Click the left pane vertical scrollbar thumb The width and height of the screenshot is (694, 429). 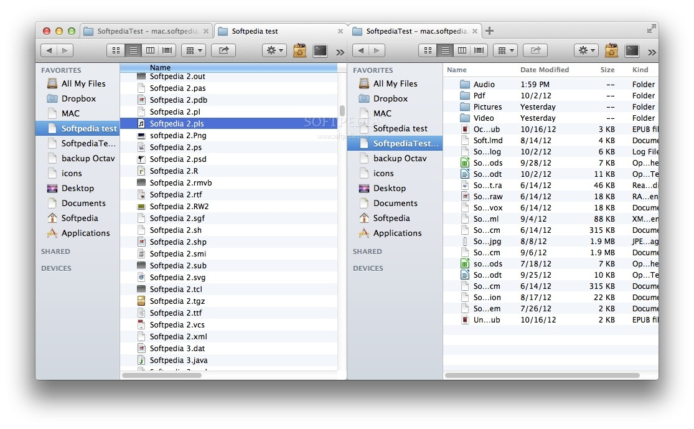tap(342, 110)
